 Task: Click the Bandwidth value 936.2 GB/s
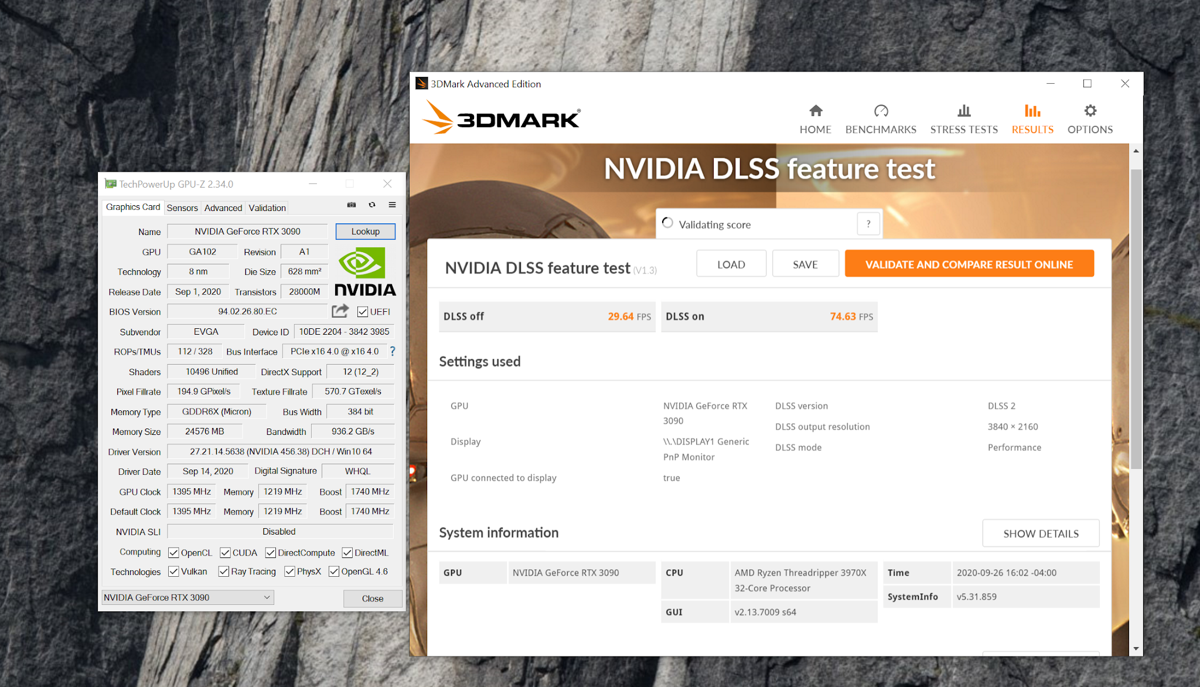353,431
